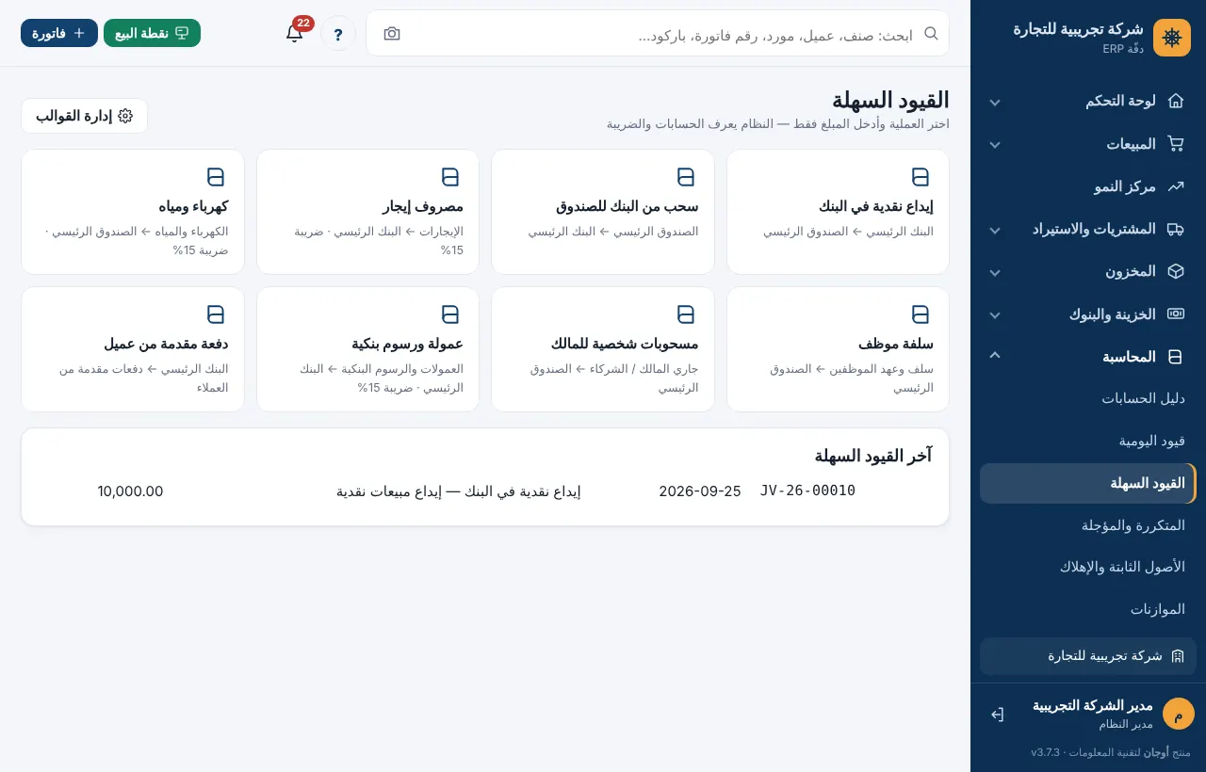Click the إدارة القوالب button
This screenshot has height=772, width=1206.
click(x=85, y=116)
